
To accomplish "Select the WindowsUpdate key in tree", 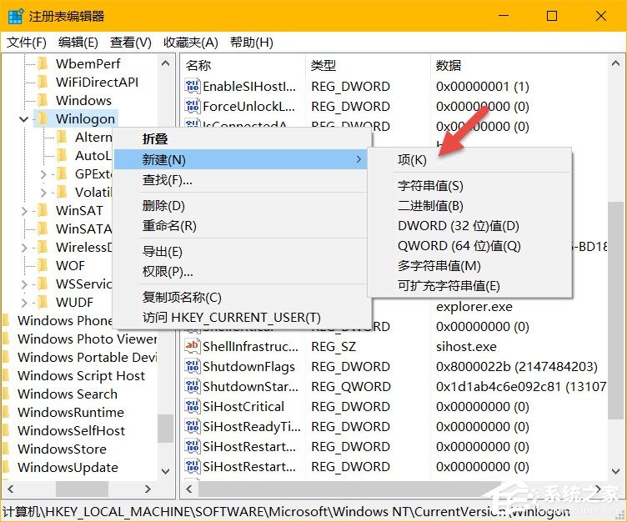I will click(68, 468).
